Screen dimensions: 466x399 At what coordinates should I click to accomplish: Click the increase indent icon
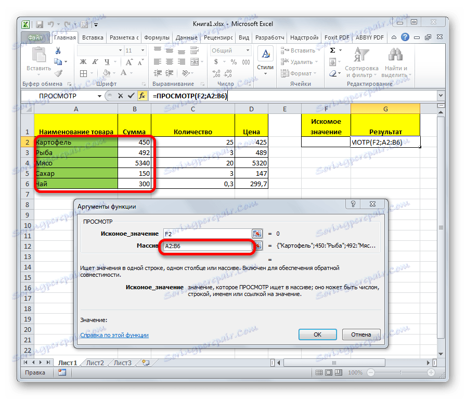(x=170, y=73)
